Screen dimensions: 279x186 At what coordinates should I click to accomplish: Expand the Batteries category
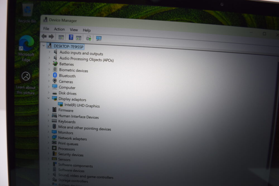[x=49, y=64]
